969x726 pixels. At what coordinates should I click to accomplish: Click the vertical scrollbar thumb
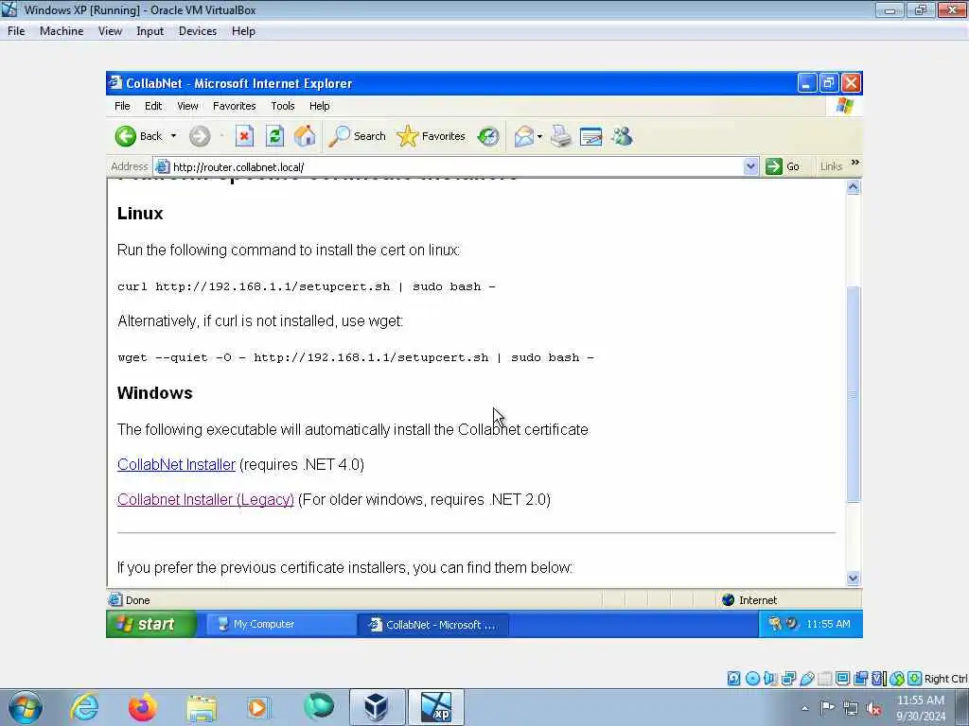(854, 394)
